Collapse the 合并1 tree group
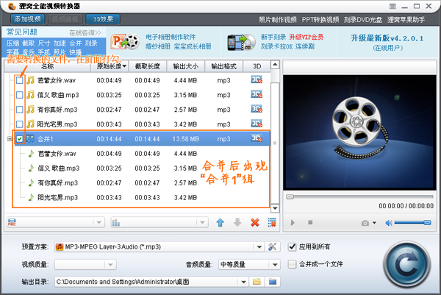This screenshot has width=441, height=295. point(8,138)
